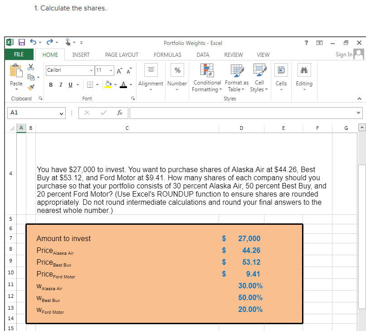Open the Cells group button
This screenshot has height=331, width=366.
tap(281, 77)
